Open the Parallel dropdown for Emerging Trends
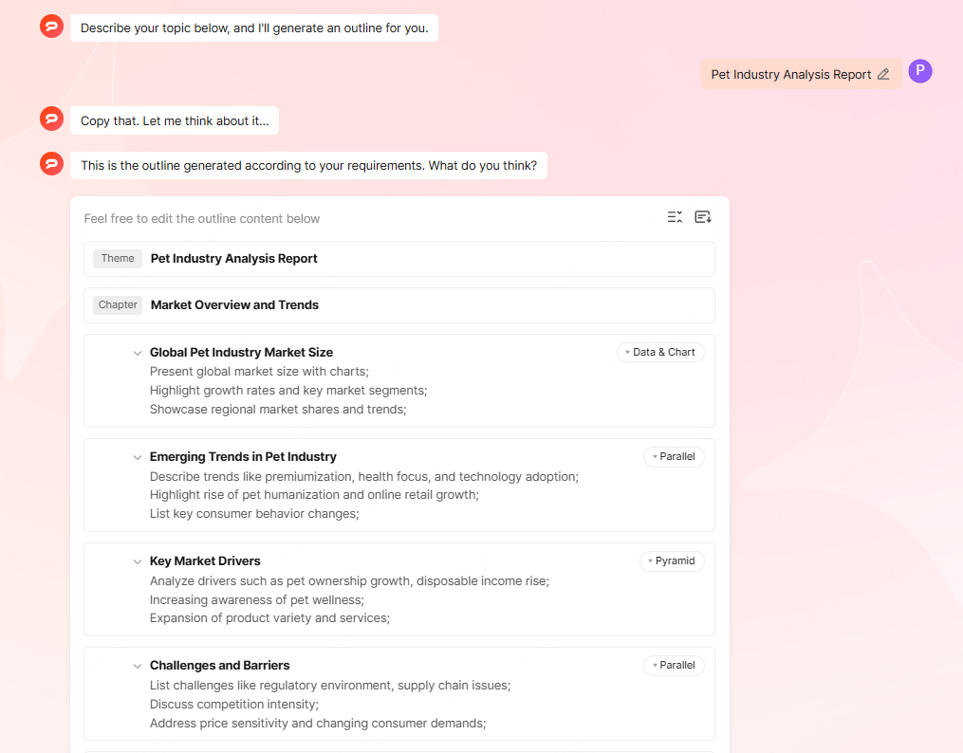The image size is (963, 753). [x=674, y=456]
